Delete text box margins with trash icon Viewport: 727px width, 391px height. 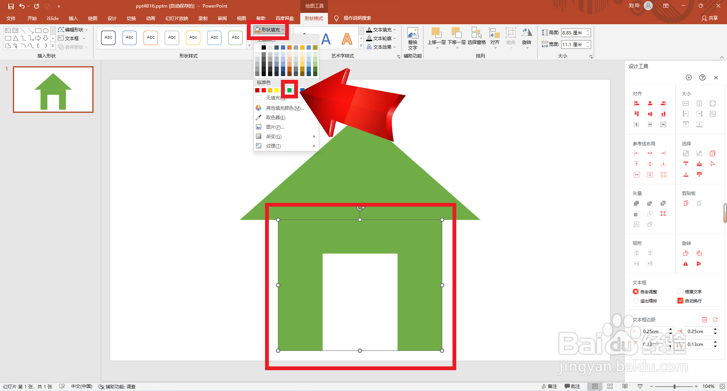[x=705, y=320]
